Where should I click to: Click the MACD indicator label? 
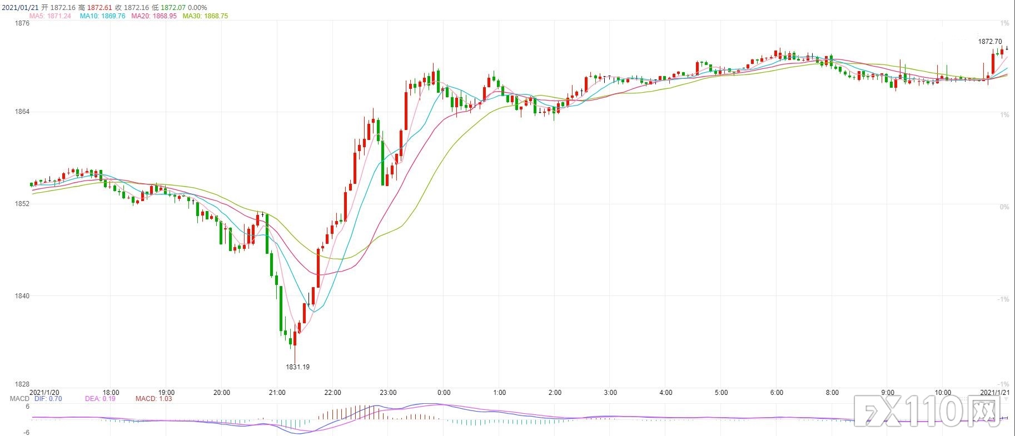point(19,399)
